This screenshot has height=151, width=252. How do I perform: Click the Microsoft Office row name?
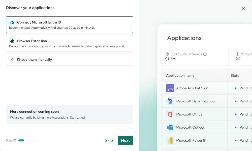pos(189,114)
